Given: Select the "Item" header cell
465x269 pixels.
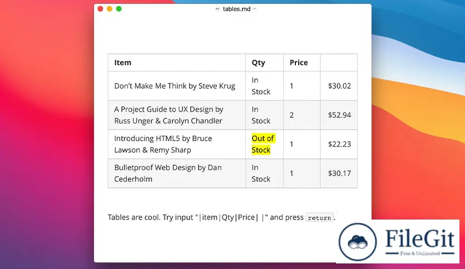Looking at the screenshot, I should click(x=177, y=62).
